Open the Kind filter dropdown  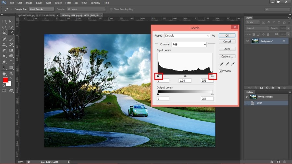[252, 22]
